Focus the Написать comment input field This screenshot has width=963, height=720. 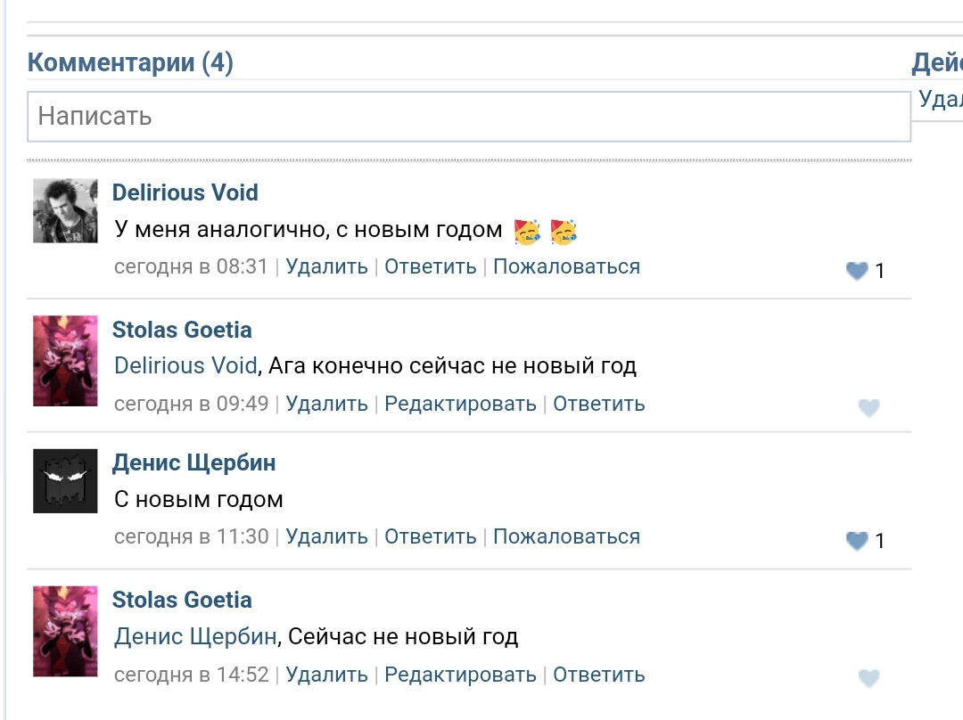(468, 117)
